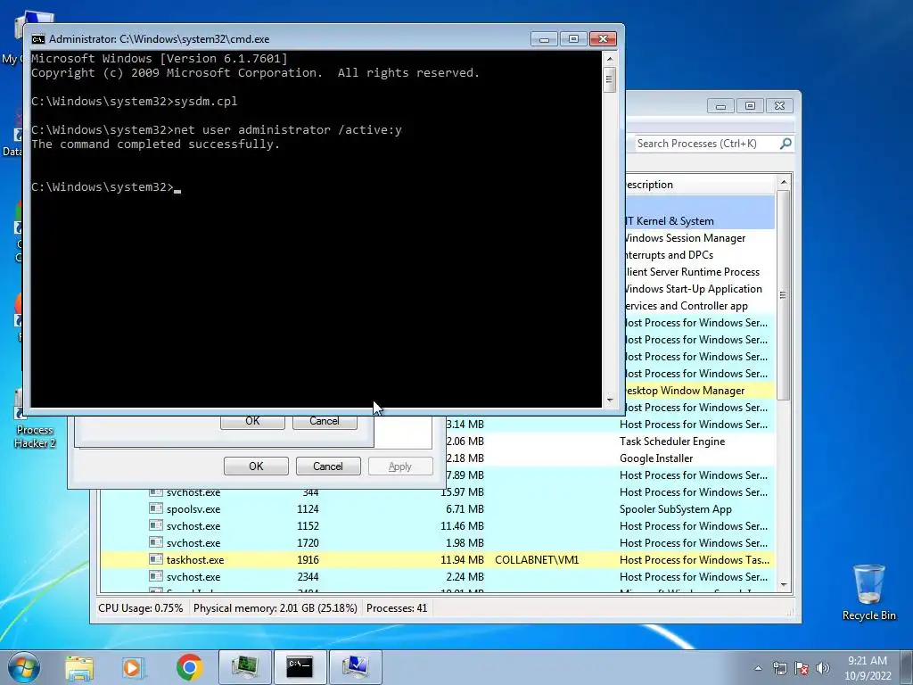Select svchost.exe with PID 1152
This screenshot has width=913, height=685.
[x=437, y=526]
